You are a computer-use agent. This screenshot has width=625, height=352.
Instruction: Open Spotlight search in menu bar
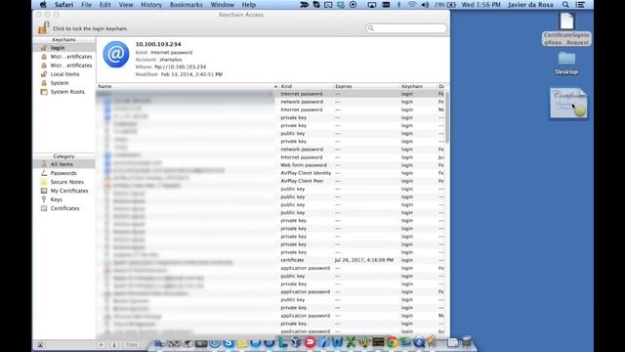click(x=565, y=5)
